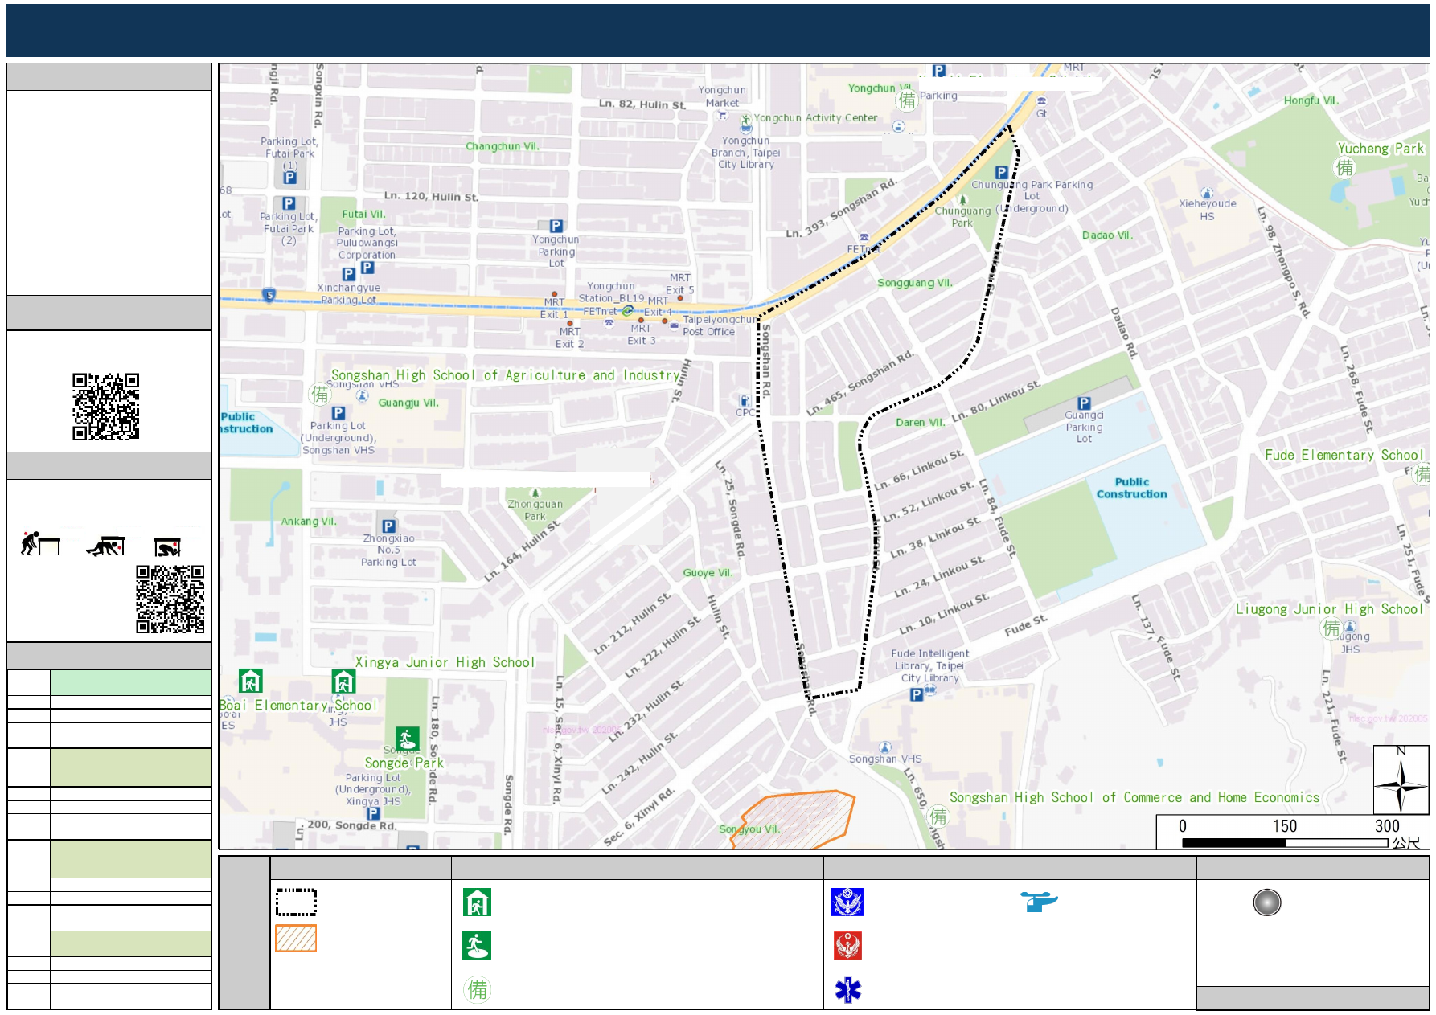Image resolution: width=1436 pixels, height=1015 pixels.
Task: Click the north arrow compass rose
Action: pyautogui.click(x=1401, y=780)
